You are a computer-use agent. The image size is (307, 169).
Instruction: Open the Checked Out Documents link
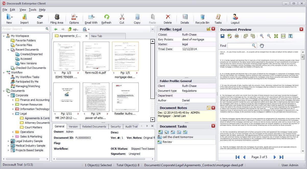pos(31,68)
